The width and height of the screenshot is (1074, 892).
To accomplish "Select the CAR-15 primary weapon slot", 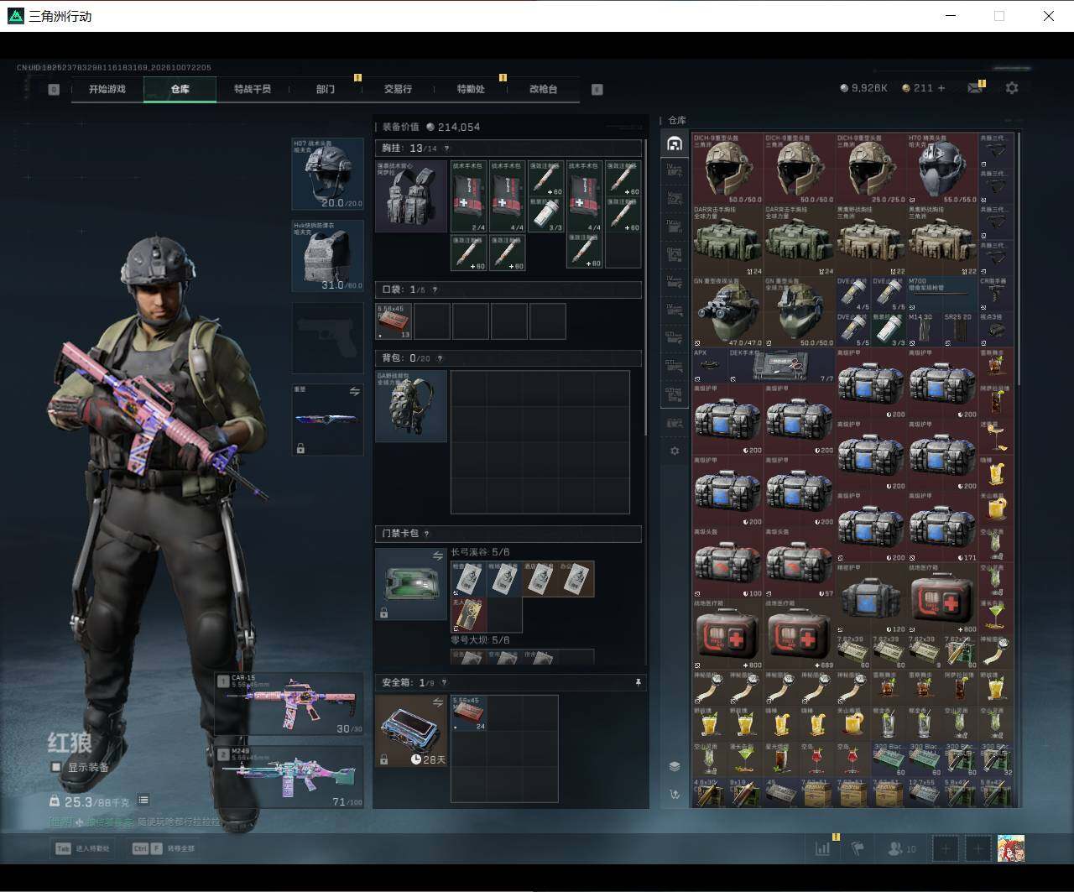I will coord(289,703).
